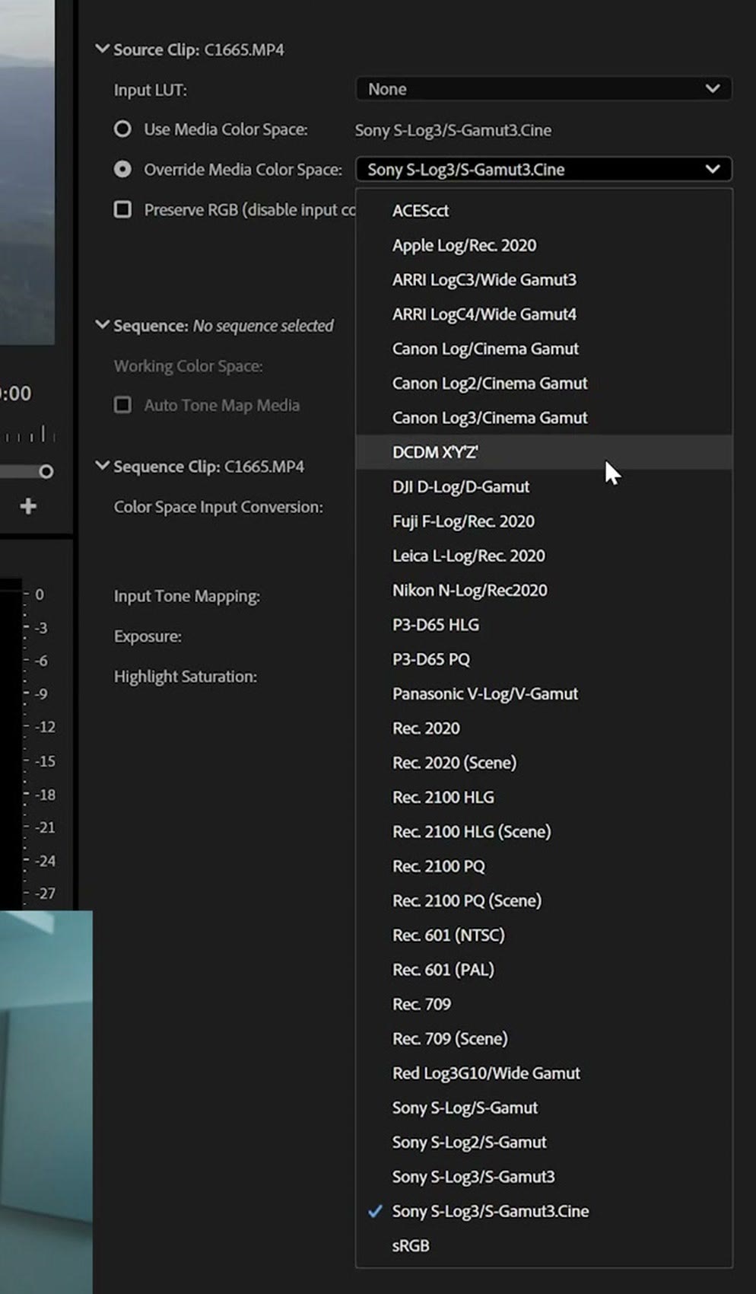The image size is (756, 1294).
Task: Choose Fuji F-Log/Rec. 2020
Action: (x=543, y=521)
